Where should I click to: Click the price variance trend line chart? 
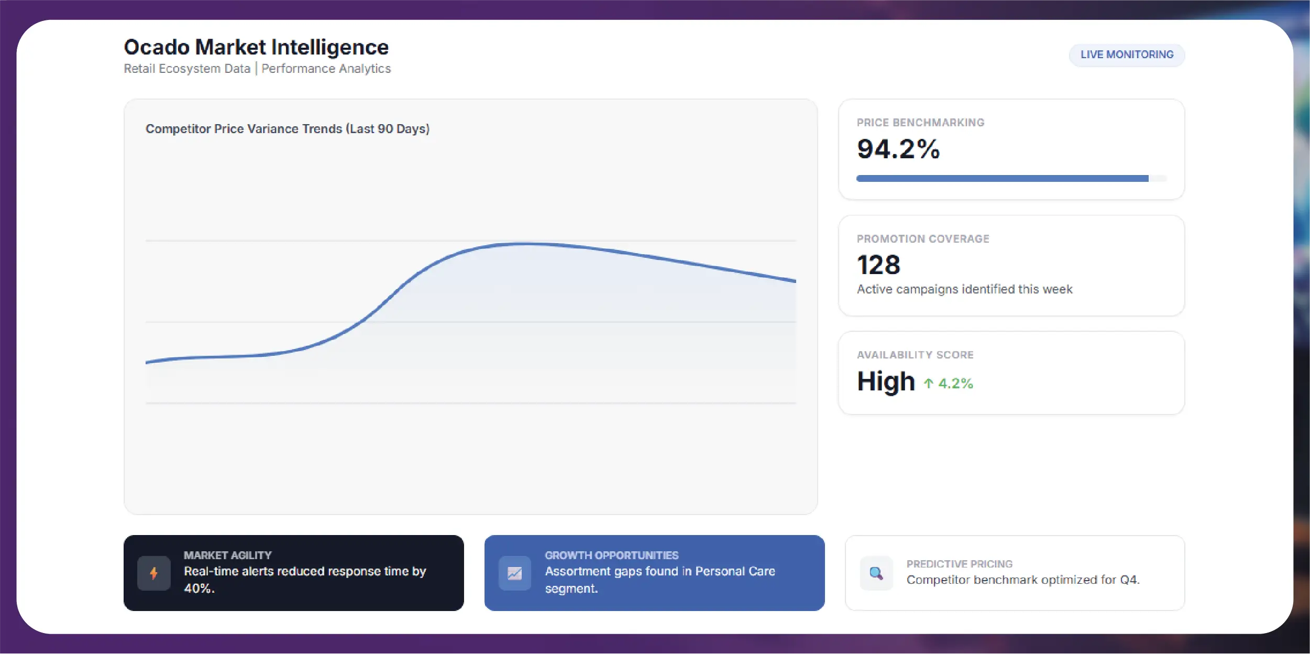[x=471, y=322]
